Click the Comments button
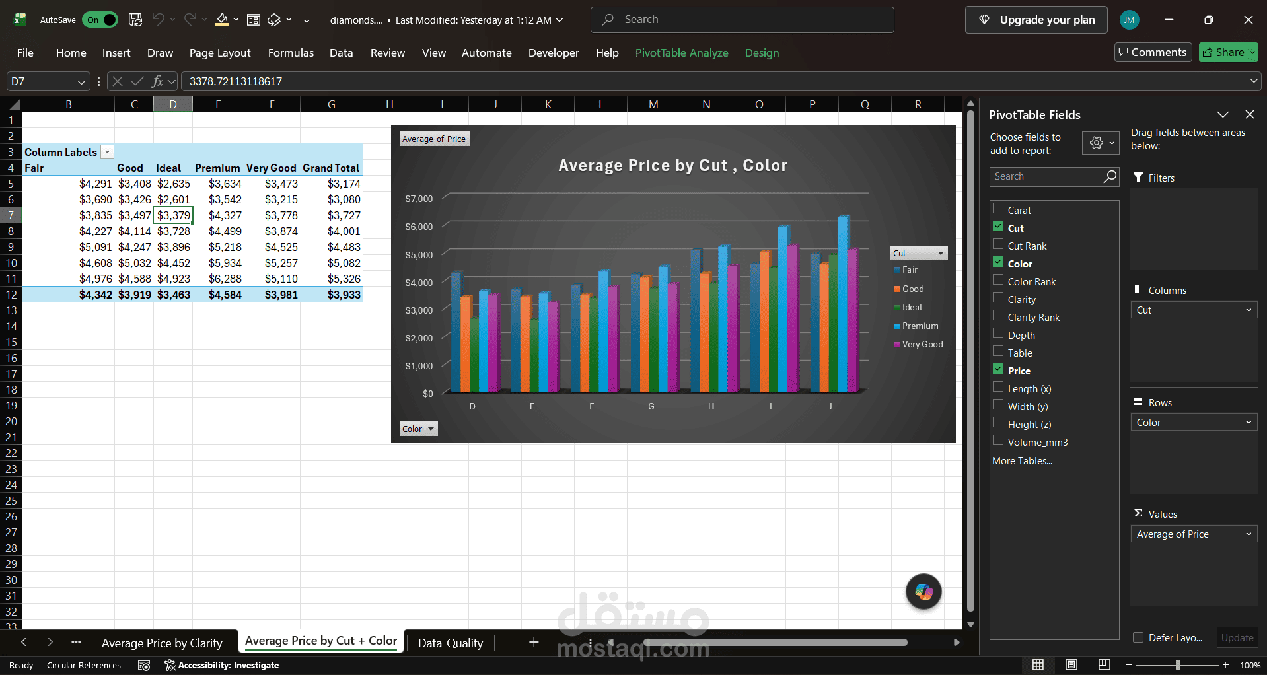 (x=1153, y=52)
